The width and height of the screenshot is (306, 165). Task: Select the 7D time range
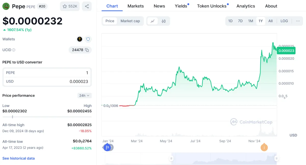pyautogui.click(x=240, y=21)
